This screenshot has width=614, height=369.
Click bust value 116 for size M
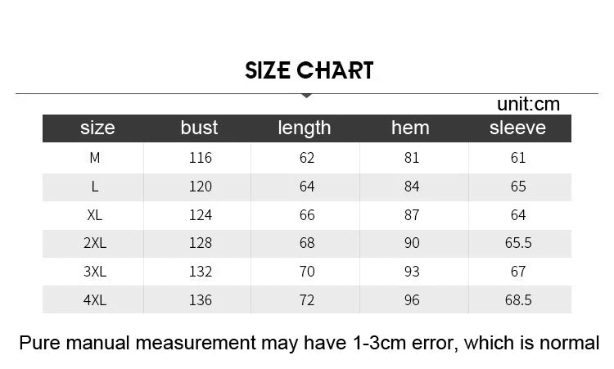tap(200, 158)
